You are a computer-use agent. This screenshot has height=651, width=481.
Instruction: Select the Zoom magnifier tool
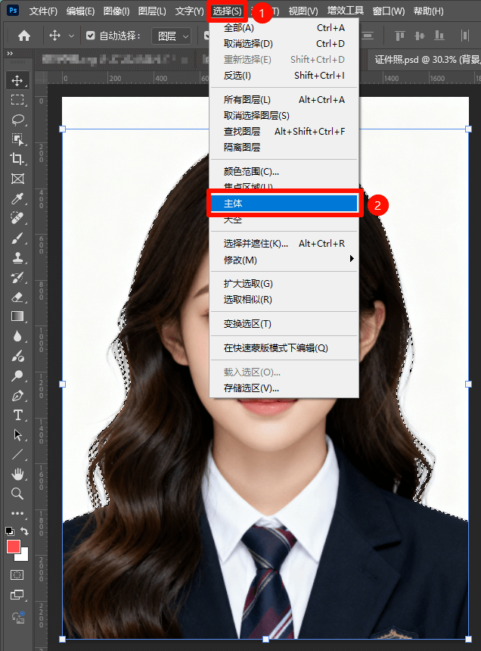(17, 494)
